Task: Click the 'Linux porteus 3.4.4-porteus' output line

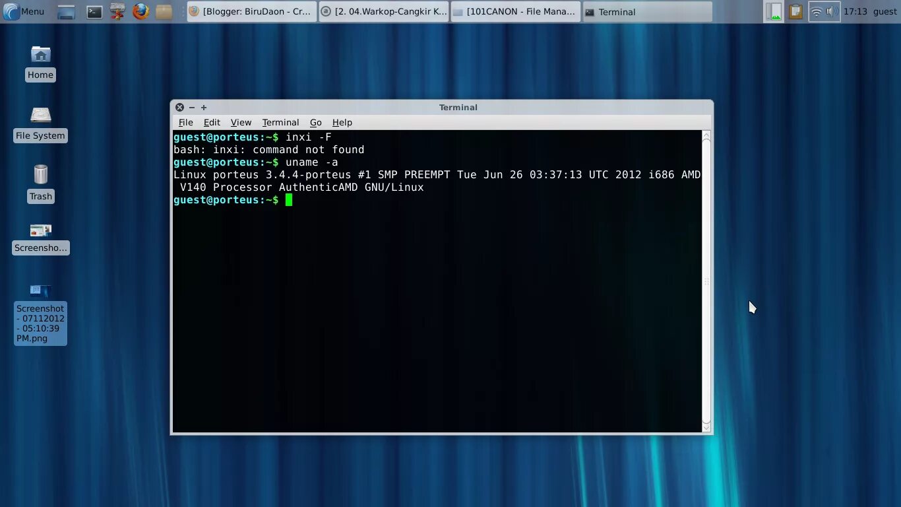Action: coord(437,175)
